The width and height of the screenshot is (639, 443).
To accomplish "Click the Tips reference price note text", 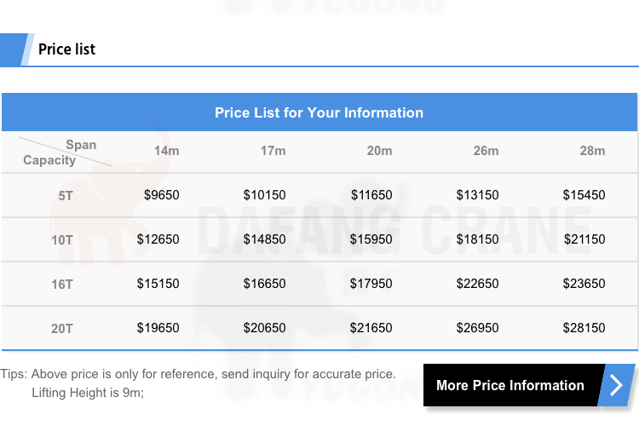I will point(198,374).
